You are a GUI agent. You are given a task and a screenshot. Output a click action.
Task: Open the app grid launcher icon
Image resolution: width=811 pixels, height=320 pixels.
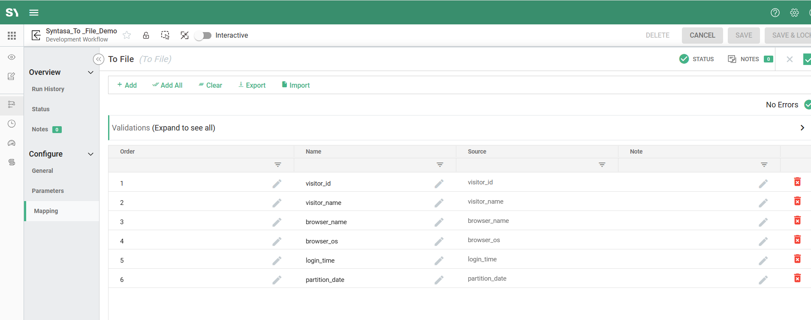coord(12,36)
